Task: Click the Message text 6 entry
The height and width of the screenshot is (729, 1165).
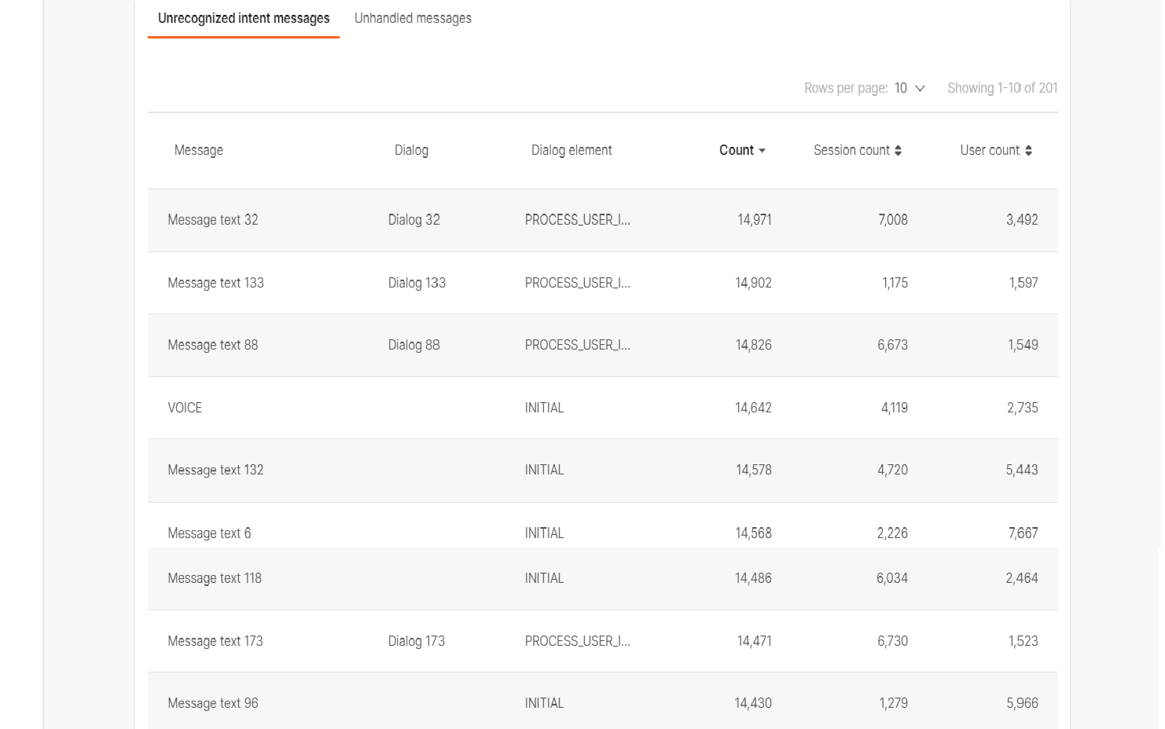Action: click(209, 533)
